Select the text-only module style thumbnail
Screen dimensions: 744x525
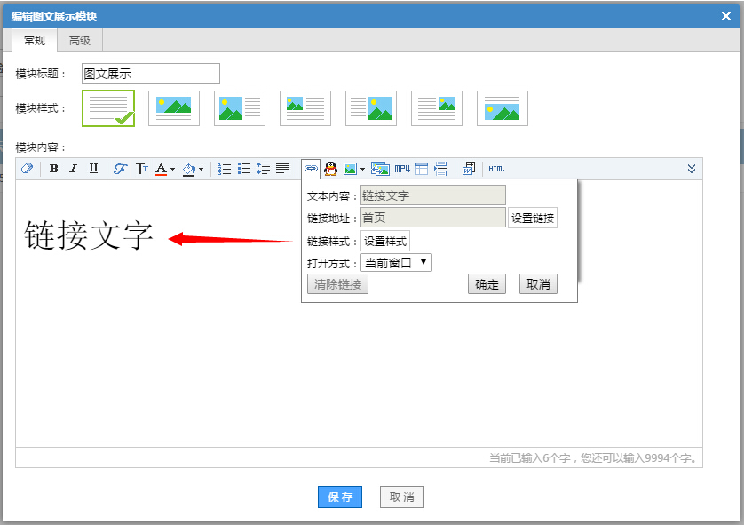(x=108, y=108)
